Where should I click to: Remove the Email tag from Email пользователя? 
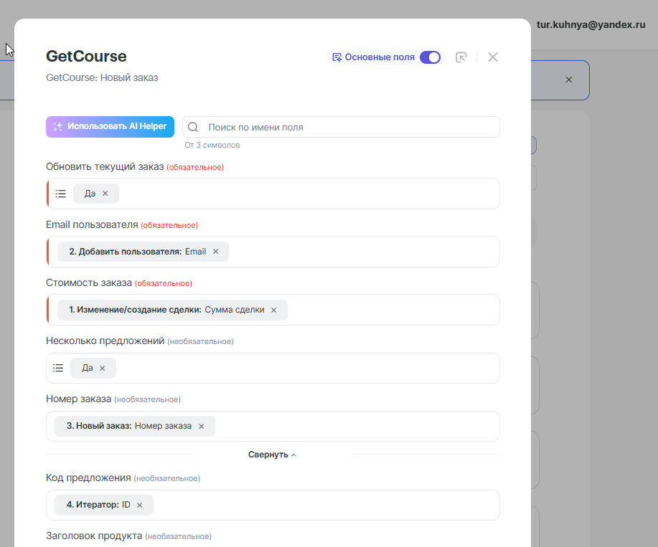point(215,252)
